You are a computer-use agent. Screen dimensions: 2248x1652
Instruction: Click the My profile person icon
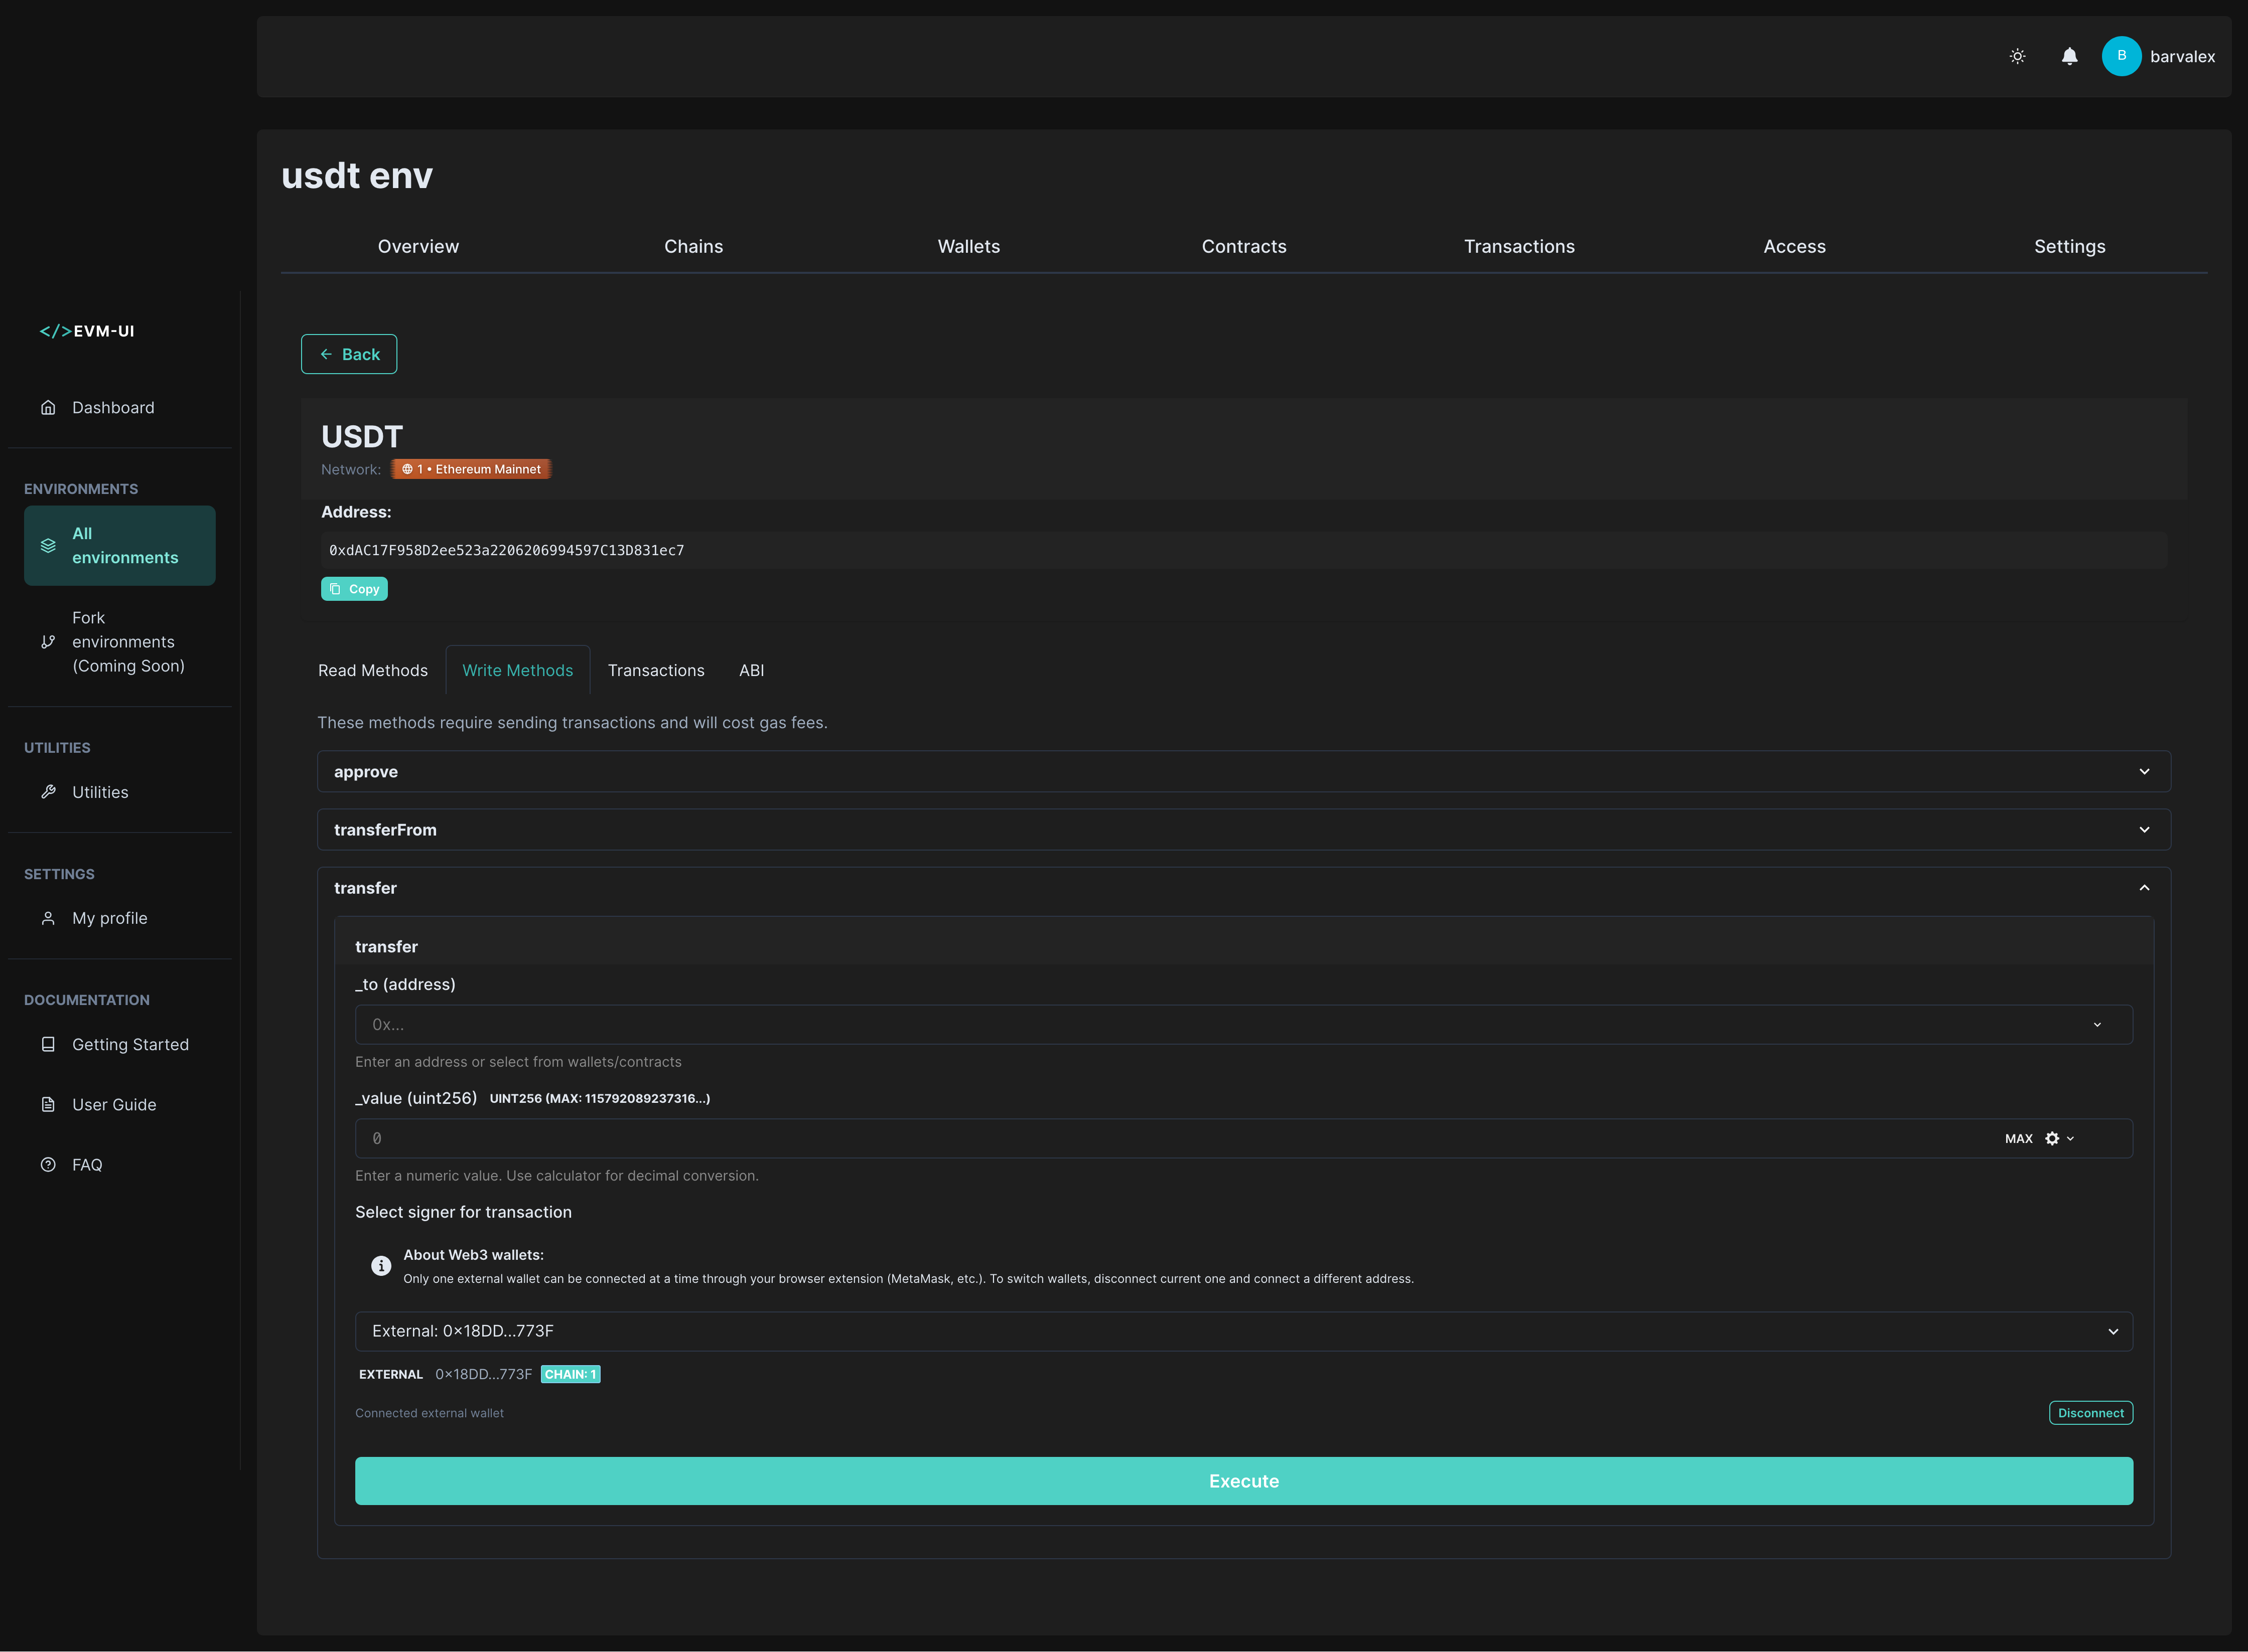pos(48,918)
